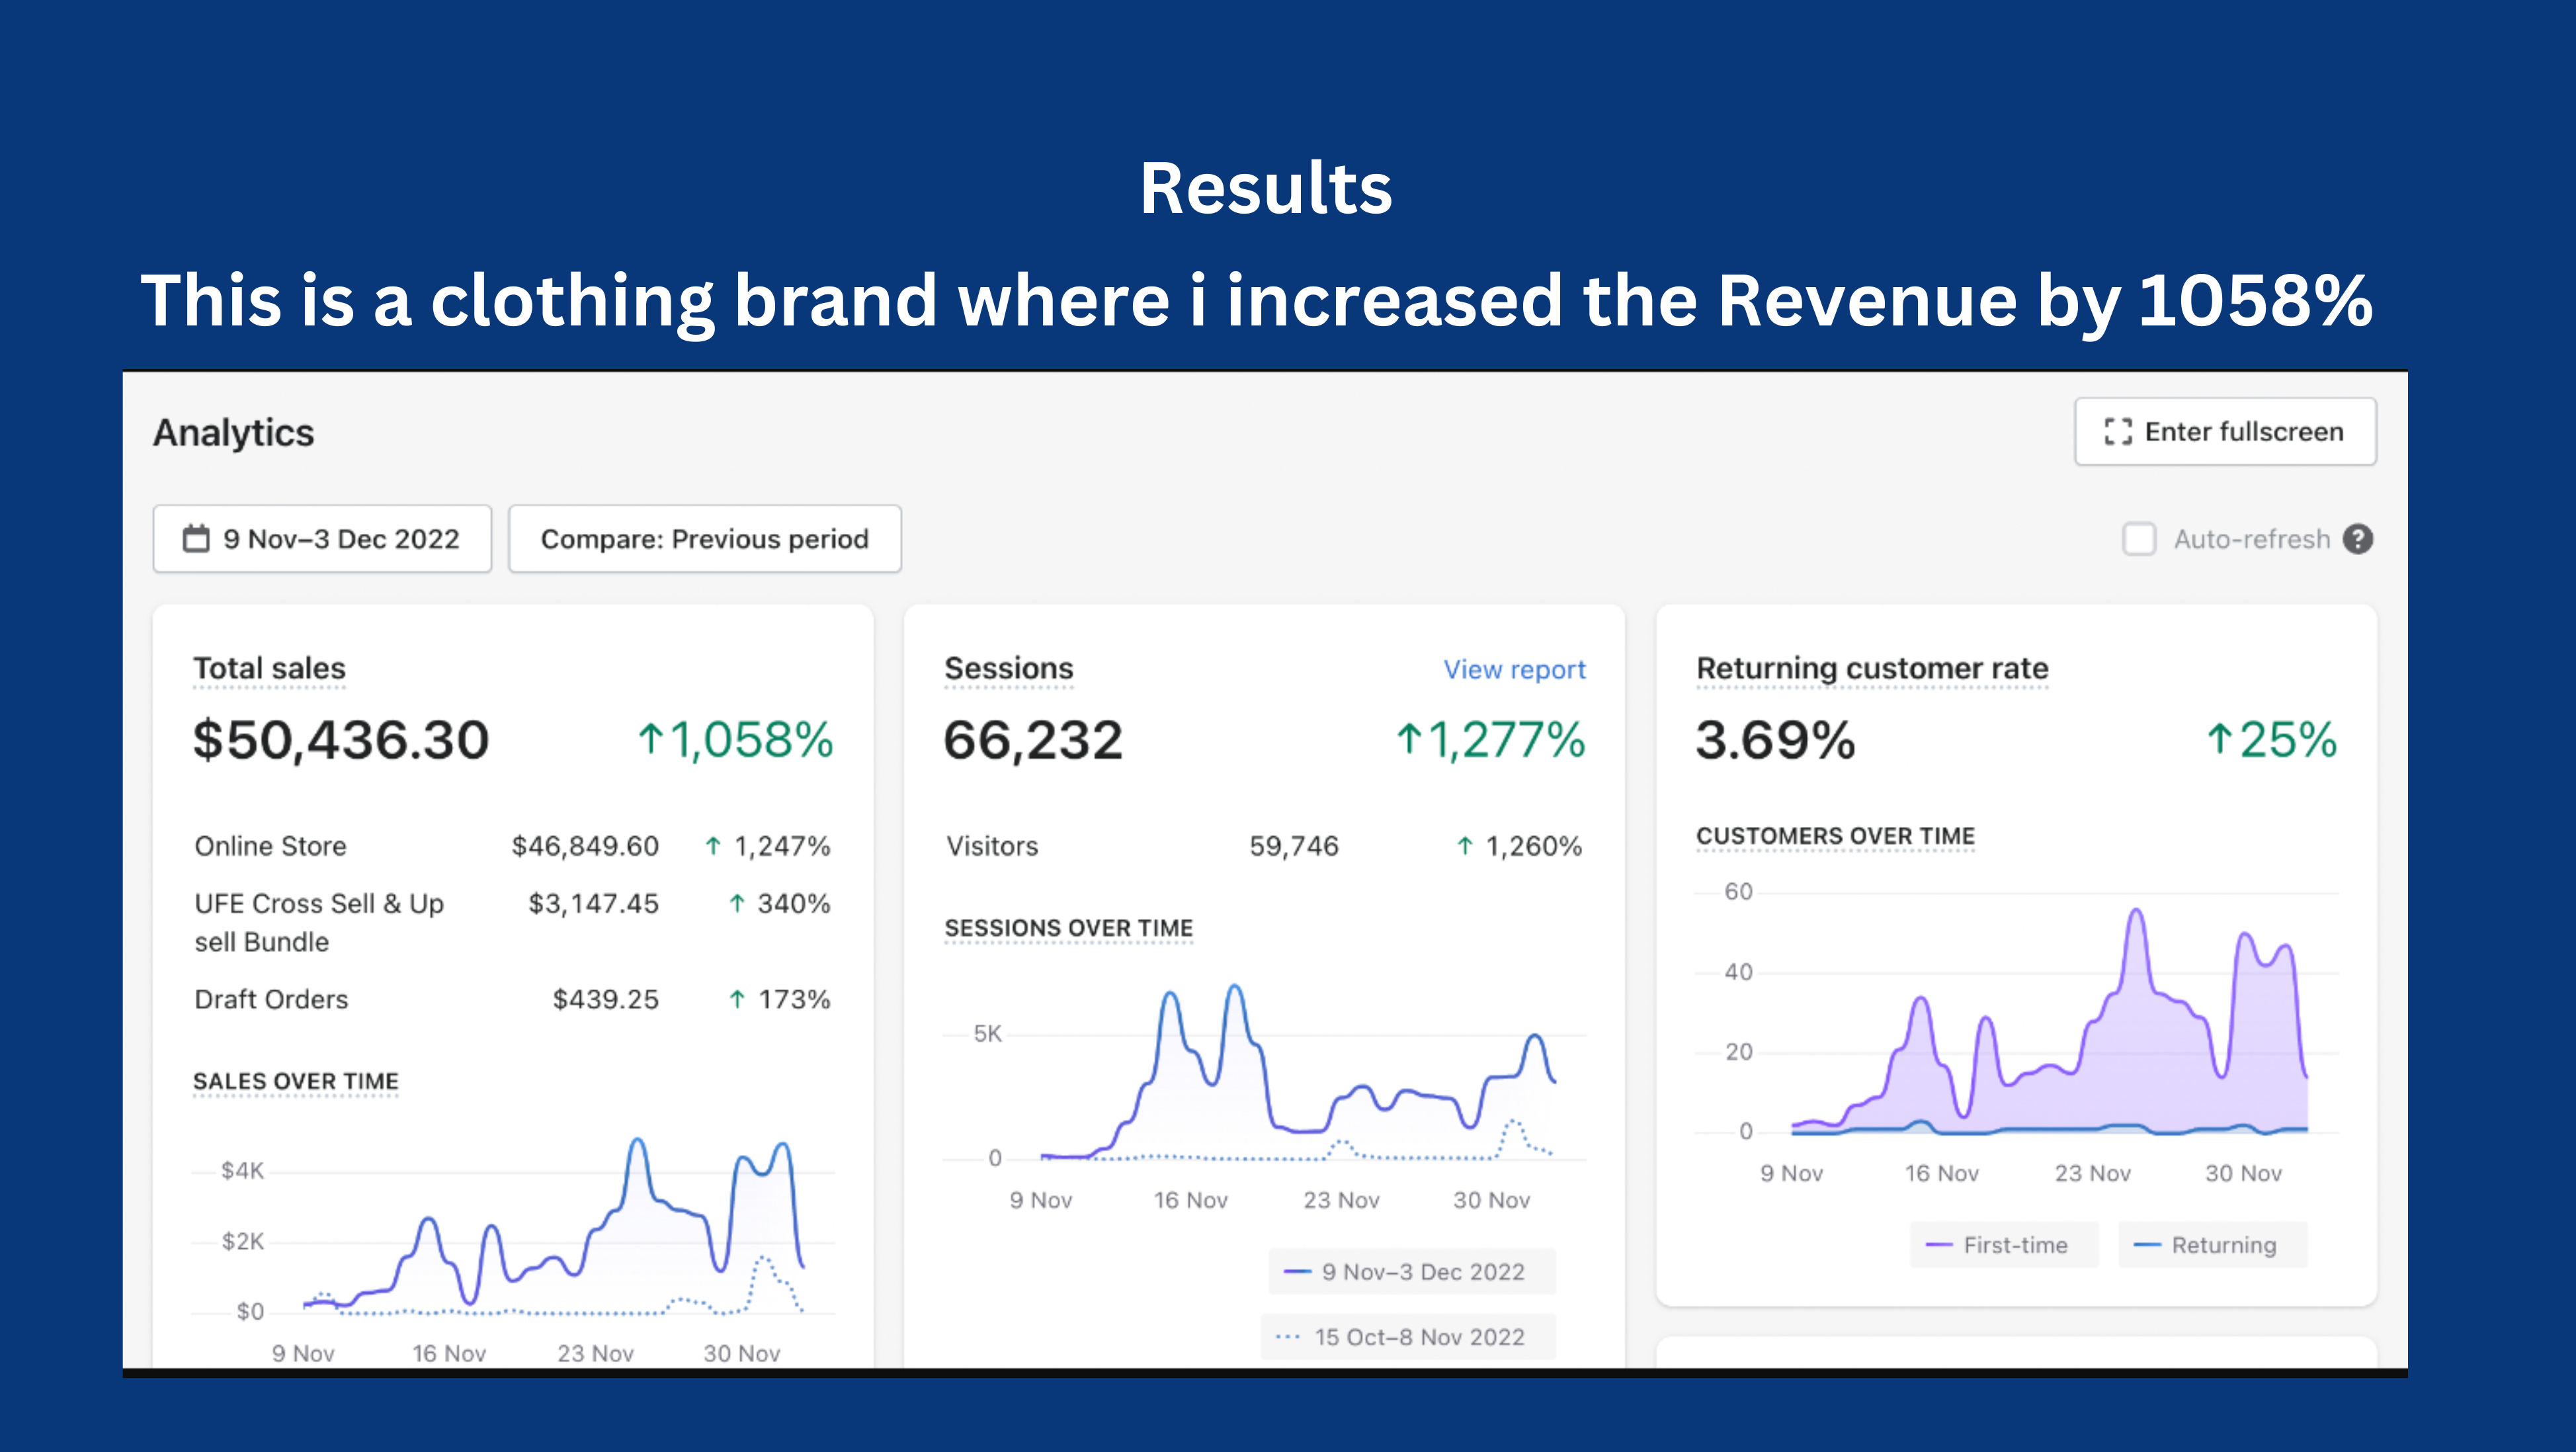
Task: Click the Auto-refresh help question icon
Action: click(x=2358, y=539)
